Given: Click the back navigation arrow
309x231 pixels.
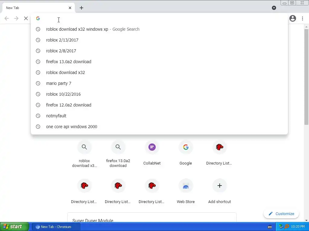Looking at the screenshot, I should coord(7,18).
